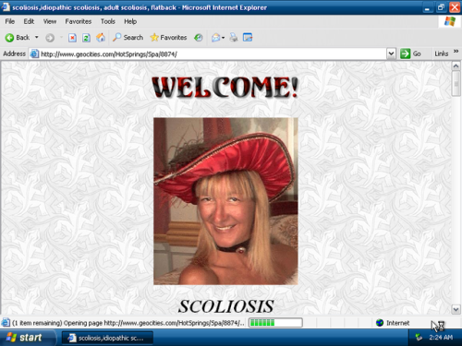462x346 pixels.
Task: Open the Favorites menu
Action: point(79,21)
